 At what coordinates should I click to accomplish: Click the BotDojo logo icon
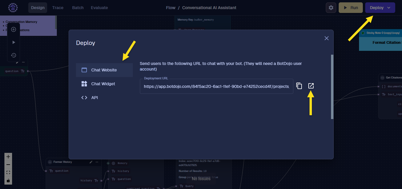13,8
